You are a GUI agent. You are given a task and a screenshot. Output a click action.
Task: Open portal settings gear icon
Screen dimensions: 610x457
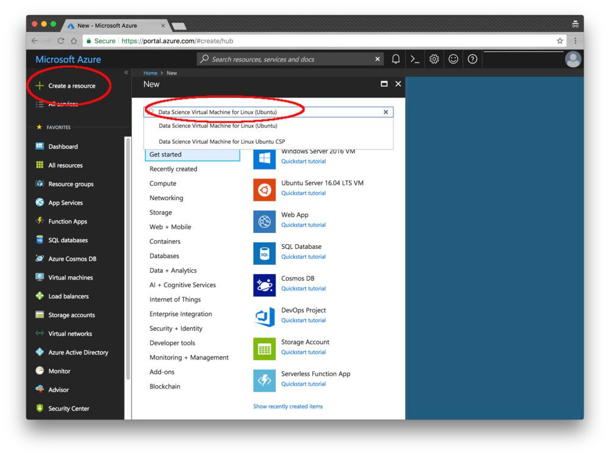point(434,59)
